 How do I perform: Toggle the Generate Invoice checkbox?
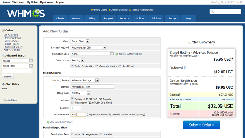(97, 66)
